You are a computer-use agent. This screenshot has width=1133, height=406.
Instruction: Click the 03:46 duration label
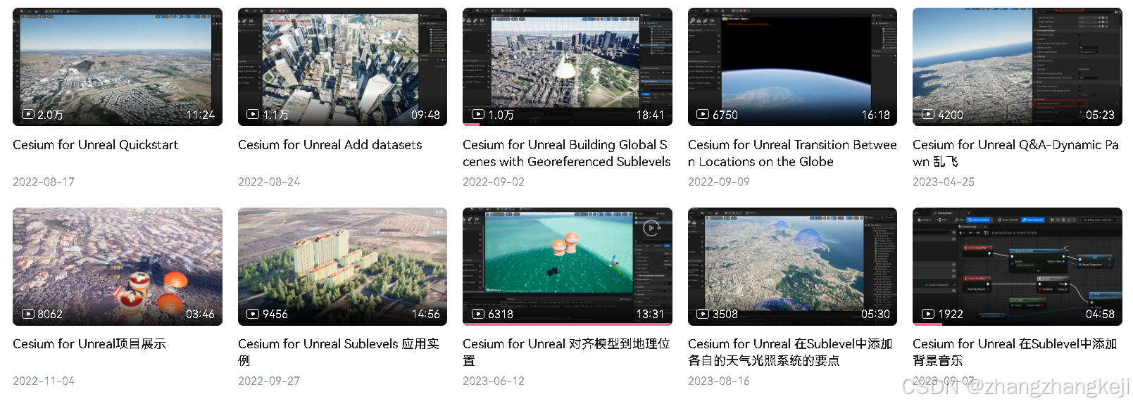201,314
